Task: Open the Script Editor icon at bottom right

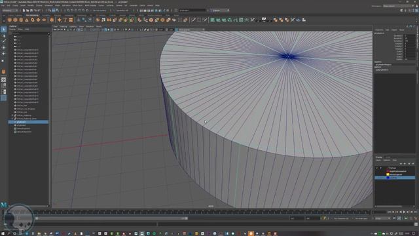Action: 416,224
